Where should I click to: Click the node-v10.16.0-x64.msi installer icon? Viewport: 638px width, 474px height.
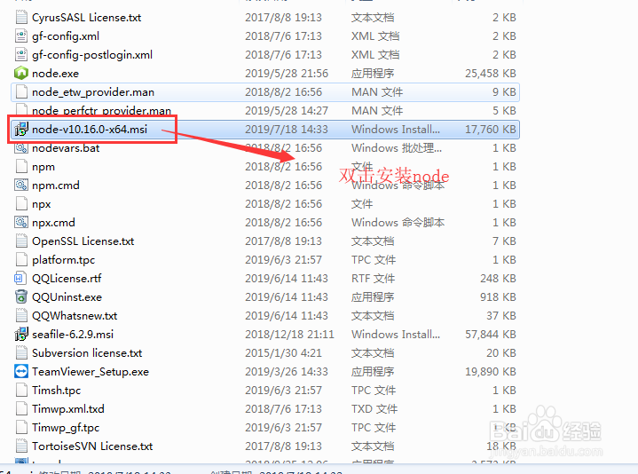[21, 130]
